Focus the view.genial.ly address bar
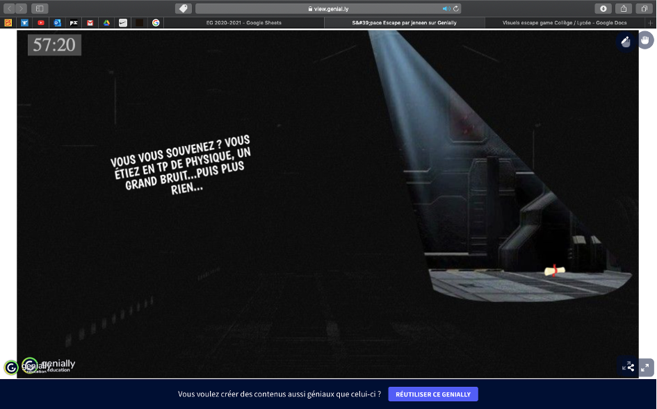Image resolution: width=657 pixels, height=409 pixels. 328,9
